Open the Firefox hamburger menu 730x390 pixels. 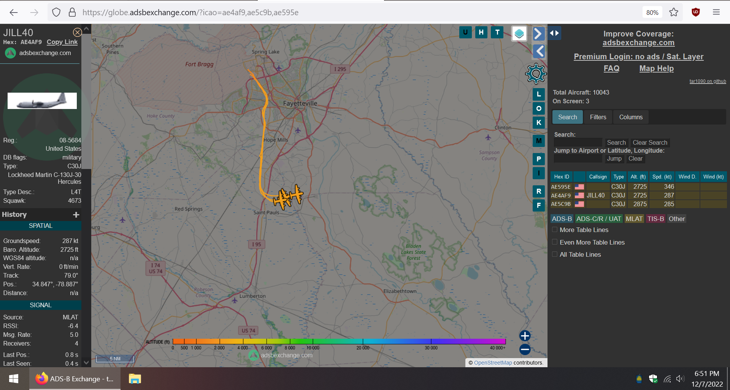point(716,12)
